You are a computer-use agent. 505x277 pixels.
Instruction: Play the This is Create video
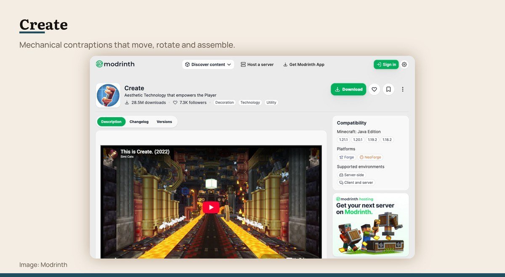point(211,207)
